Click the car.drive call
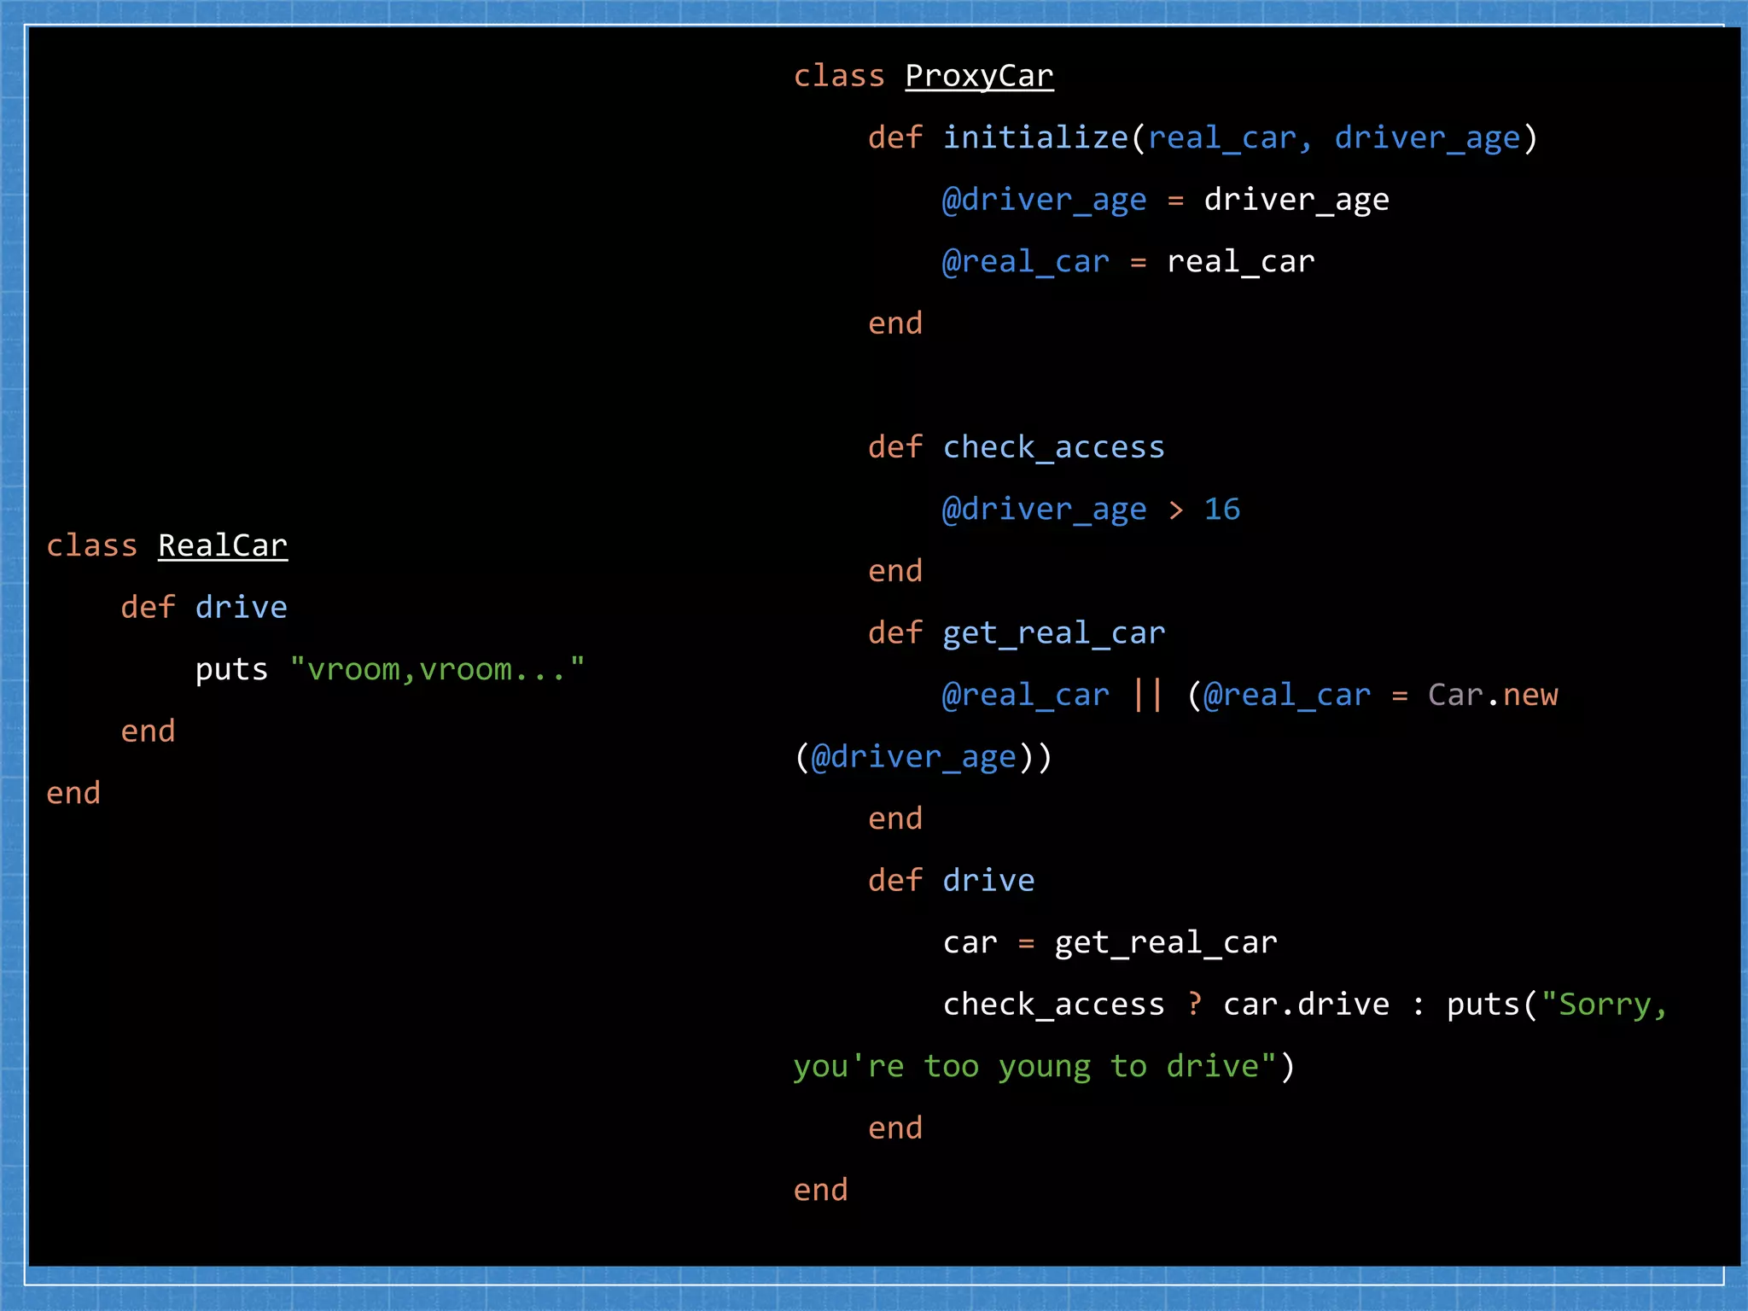Screen dimensions: 1748x1311 coord(1306,1004)
